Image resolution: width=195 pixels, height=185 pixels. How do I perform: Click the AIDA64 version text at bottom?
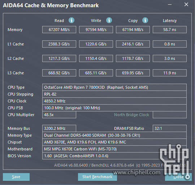tap(120, 165)
